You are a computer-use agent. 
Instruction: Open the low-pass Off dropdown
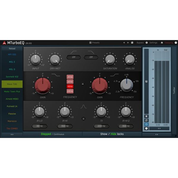click(91, 57)
